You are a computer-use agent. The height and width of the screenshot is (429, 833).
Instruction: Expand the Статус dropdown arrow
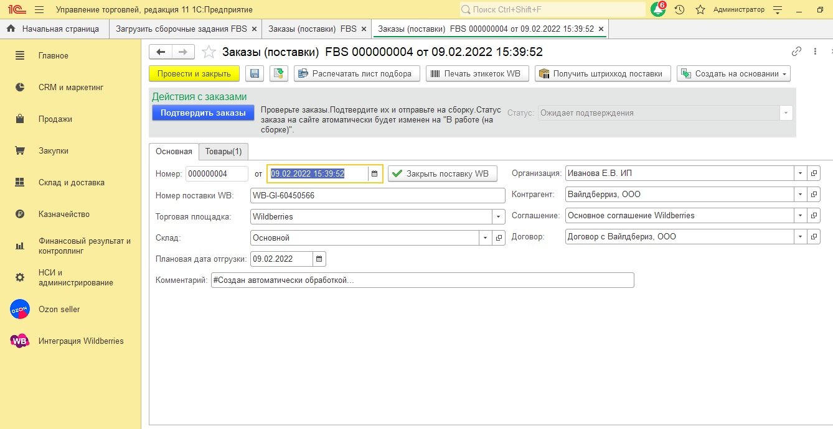pos(786,113)
